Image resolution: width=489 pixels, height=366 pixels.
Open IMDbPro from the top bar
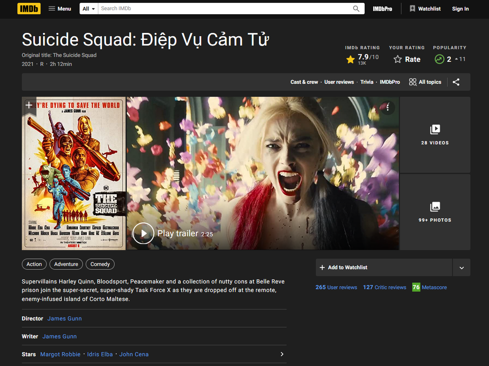382,9
